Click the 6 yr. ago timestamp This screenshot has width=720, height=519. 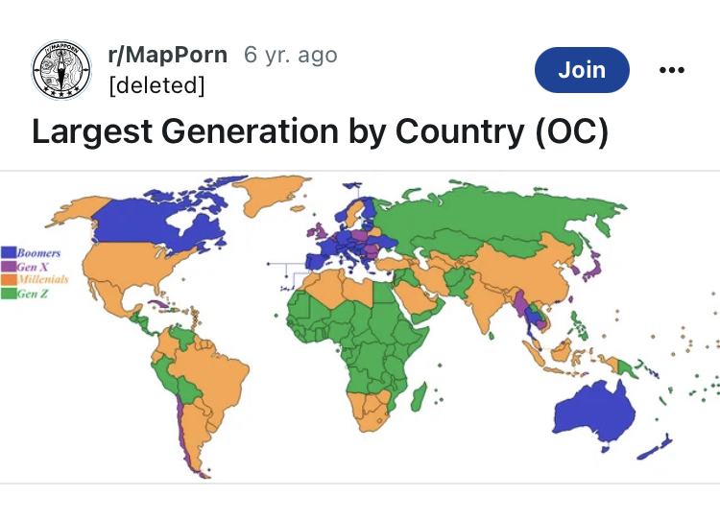point(291,55)
